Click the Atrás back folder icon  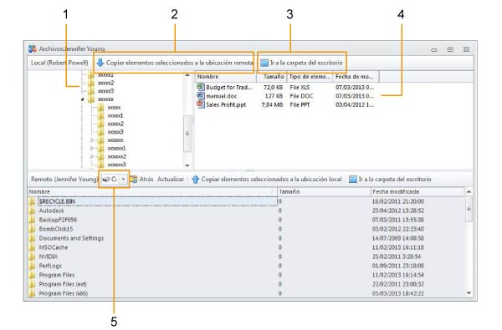[x=134, y=180]
